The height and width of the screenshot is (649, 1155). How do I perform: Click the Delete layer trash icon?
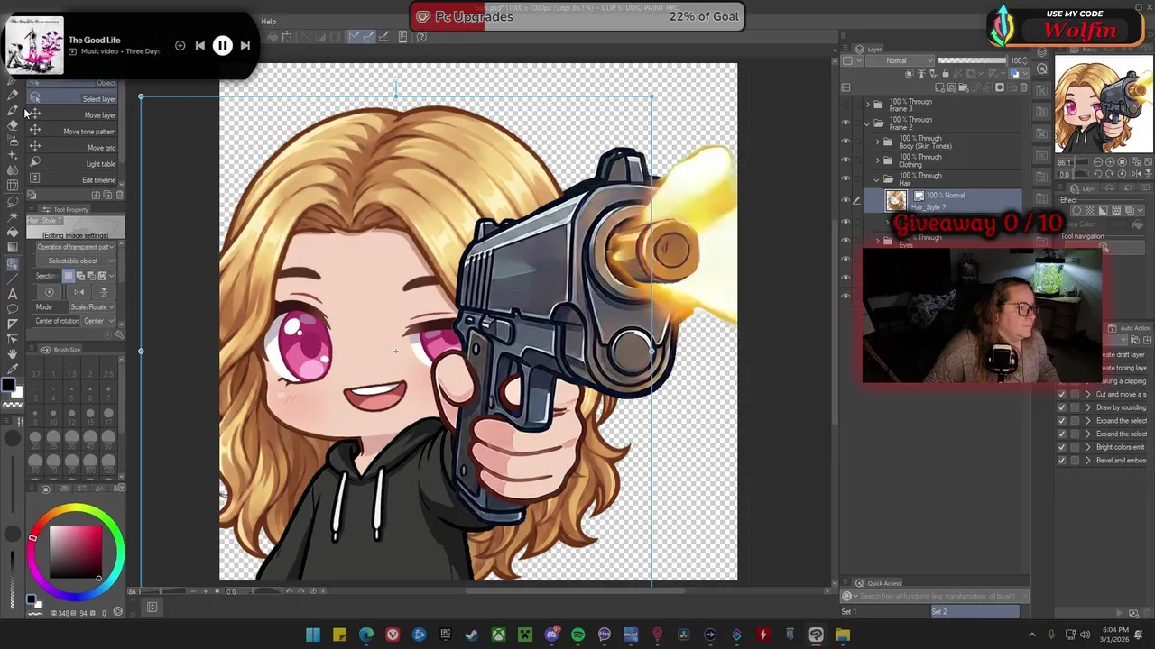click(1023, 87)
